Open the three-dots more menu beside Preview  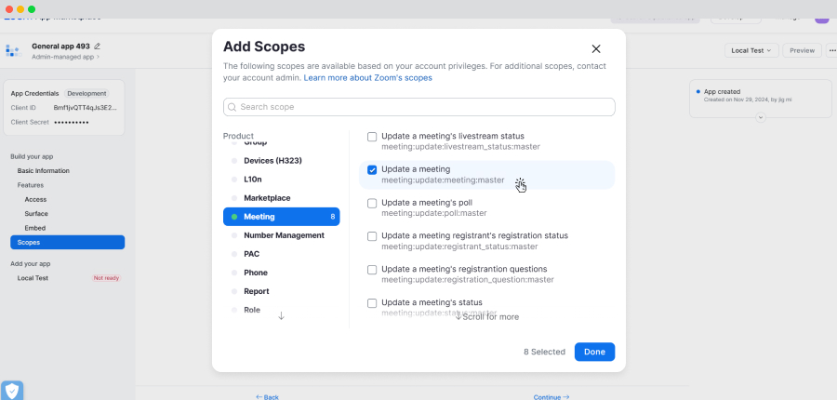point(832,51)
